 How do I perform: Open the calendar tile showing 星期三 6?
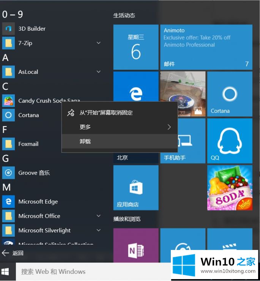click(136, 47)
